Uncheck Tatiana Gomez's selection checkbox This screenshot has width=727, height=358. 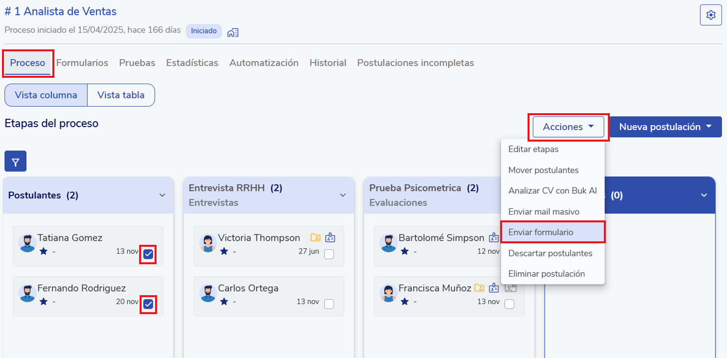148,255
